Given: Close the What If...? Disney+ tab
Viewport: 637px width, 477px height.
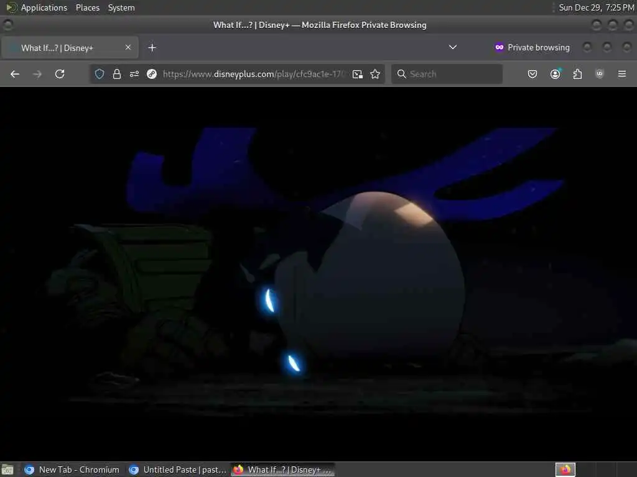Looking at the screenshot, I should (128, 47).
